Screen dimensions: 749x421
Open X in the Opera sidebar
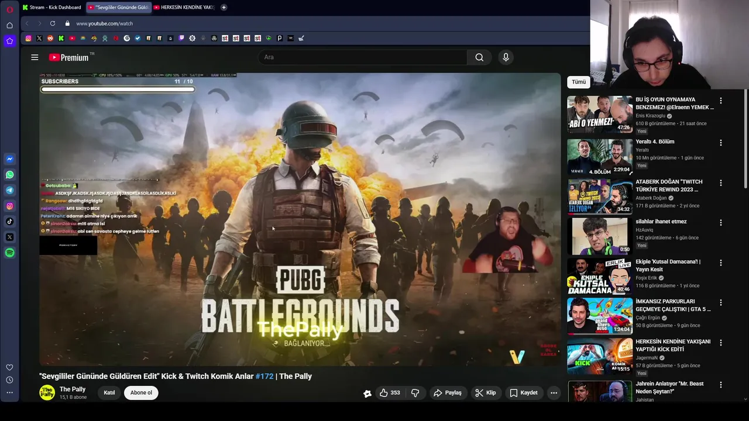[9, 237]
